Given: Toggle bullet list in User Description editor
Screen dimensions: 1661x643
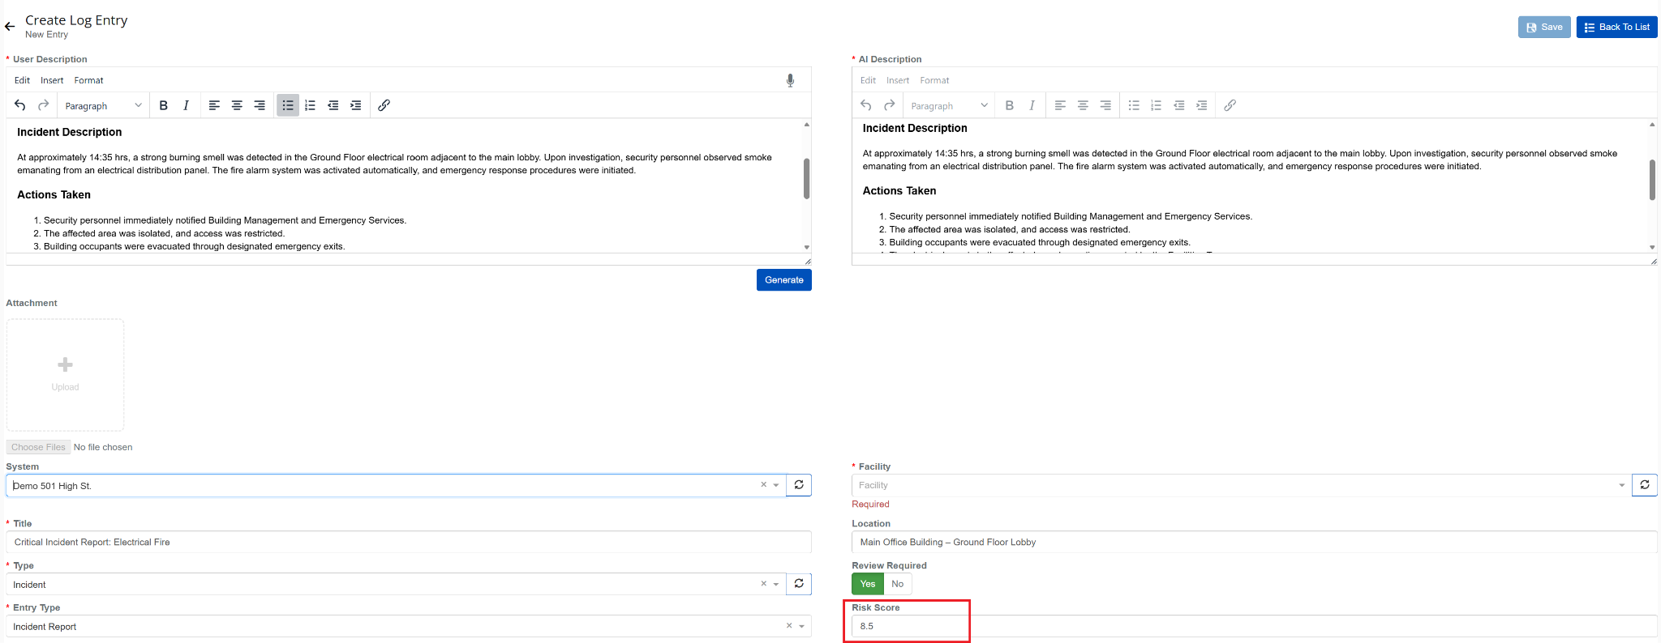Looking at the screenshot, I should [288, 105].
